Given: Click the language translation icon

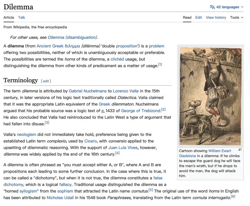Looking at the screenshot, I should pyautogui.click(x=212, y=7).
